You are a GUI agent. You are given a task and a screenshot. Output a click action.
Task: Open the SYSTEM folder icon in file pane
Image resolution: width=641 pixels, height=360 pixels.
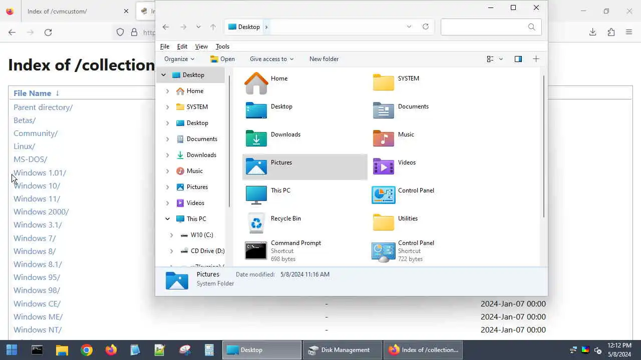click(383, 83)
